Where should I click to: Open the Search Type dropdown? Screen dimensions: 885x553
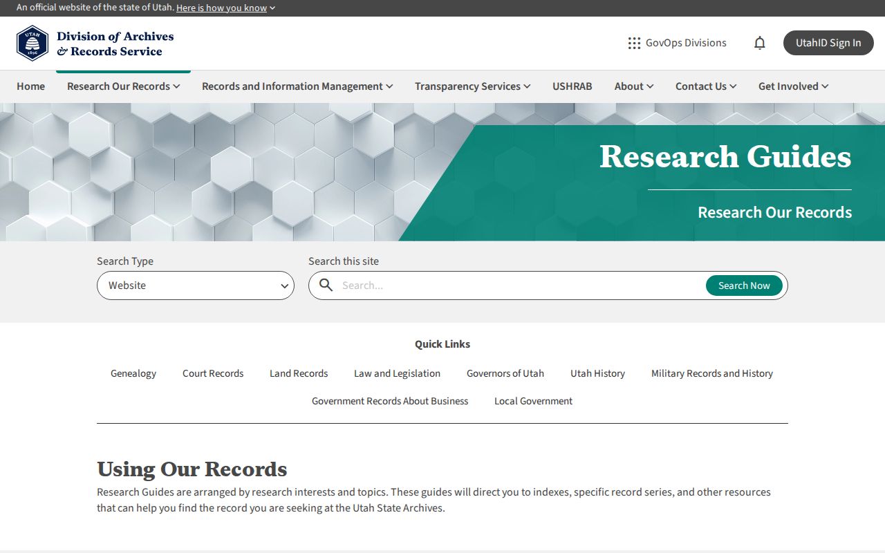click(196, 285)
